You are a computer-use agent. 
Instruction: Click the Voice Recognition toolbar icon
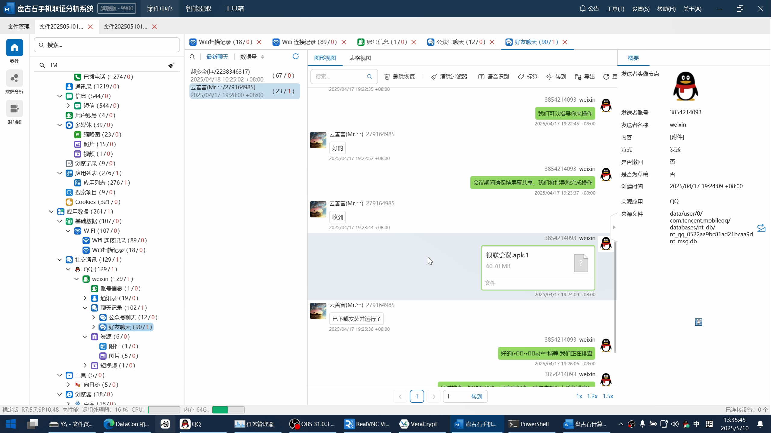point(481,77)
